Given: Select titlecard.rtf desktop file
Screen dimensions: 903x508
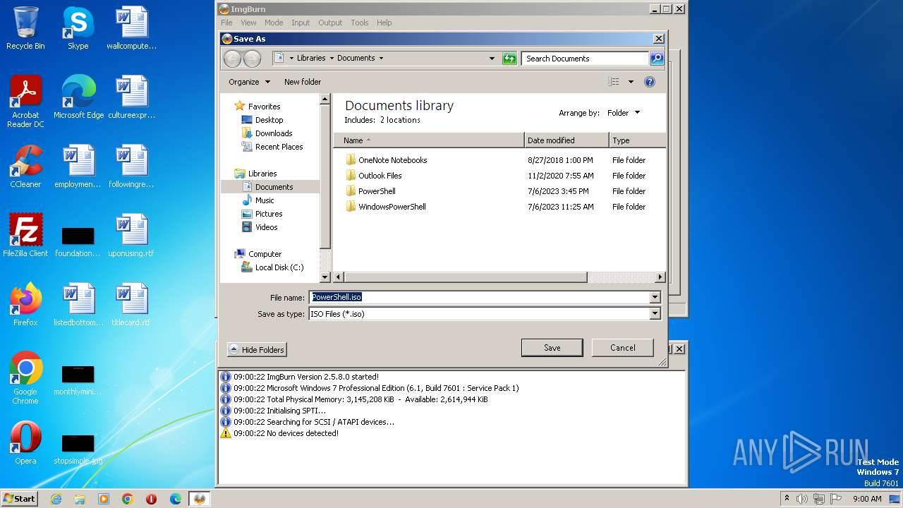Looking at the screenshot, I should tap(131, 304).
